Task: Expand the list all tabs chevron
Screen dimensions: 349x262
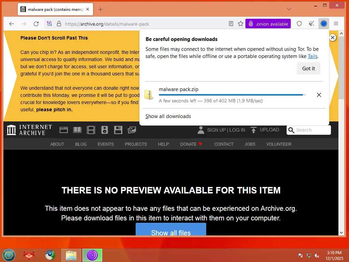Action: 289,9
